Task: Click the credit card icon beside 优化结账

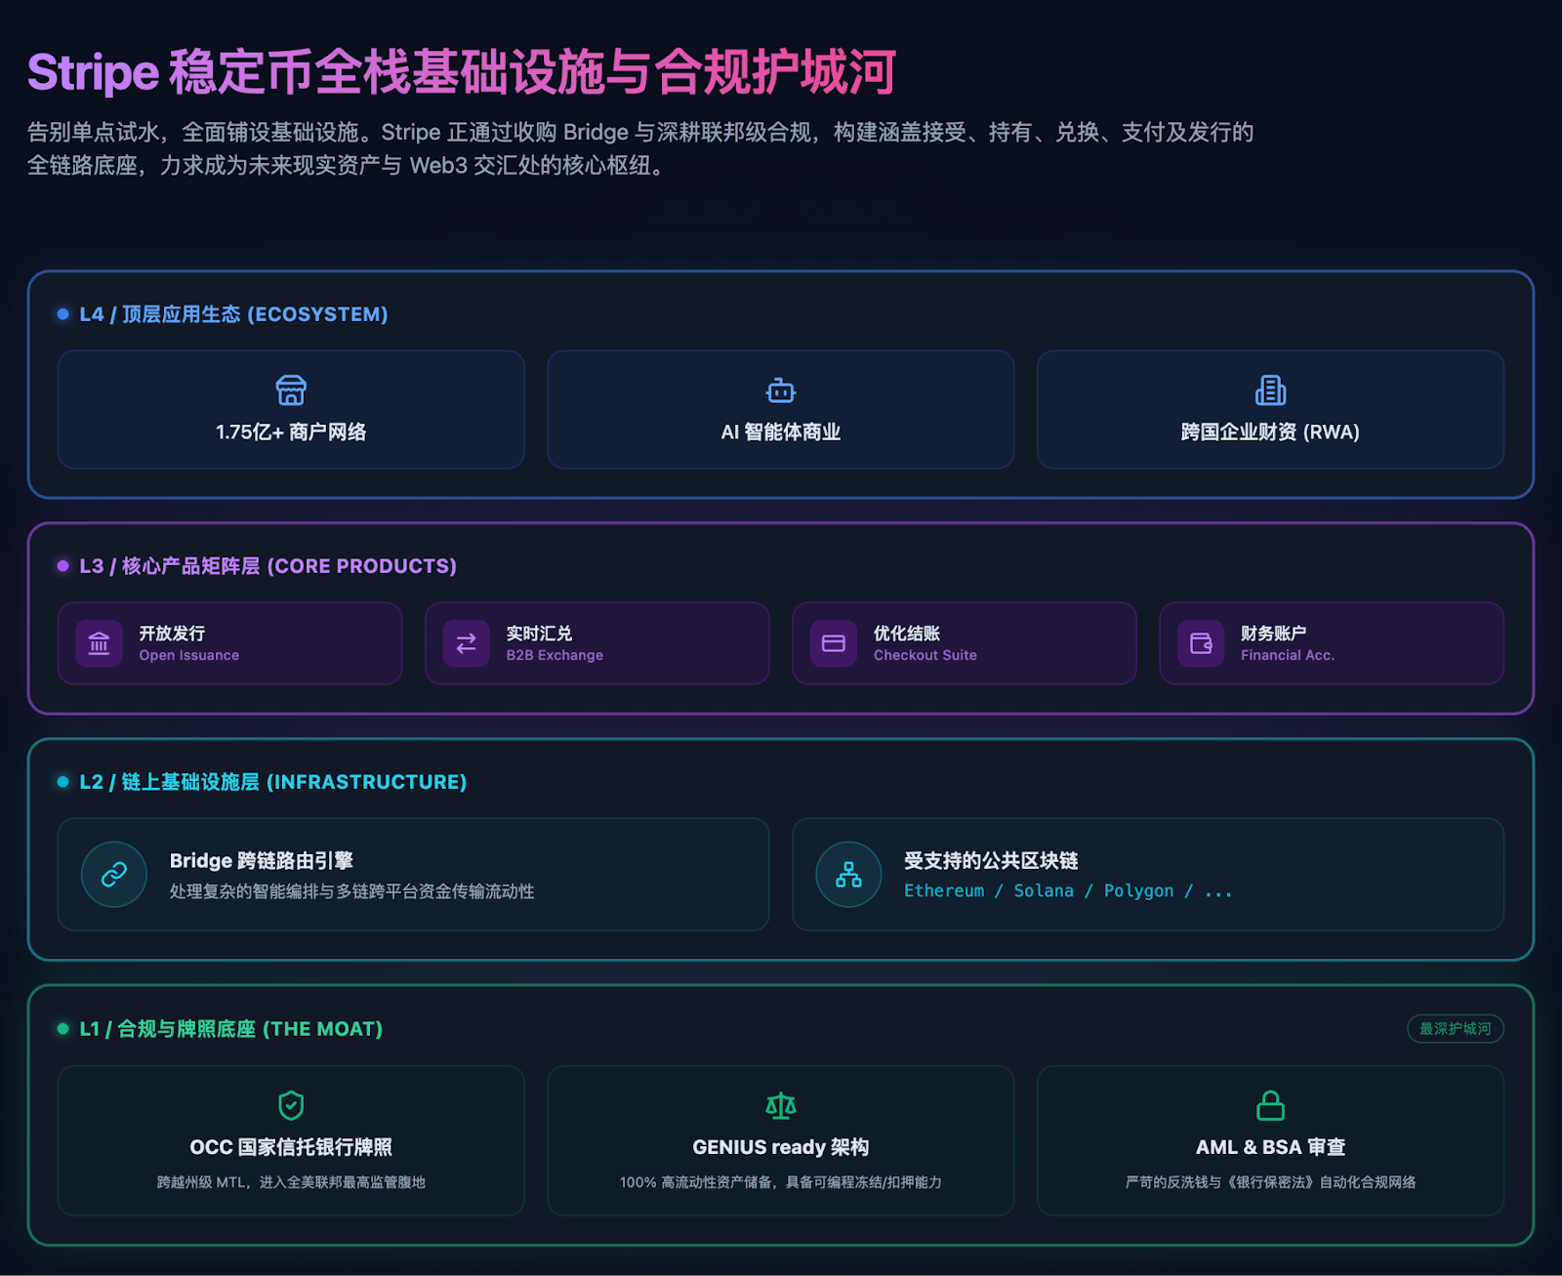Action: point(834,643)
